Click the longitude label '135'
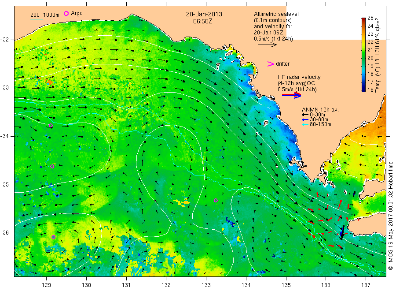396x291 pixels. (286, 285)
